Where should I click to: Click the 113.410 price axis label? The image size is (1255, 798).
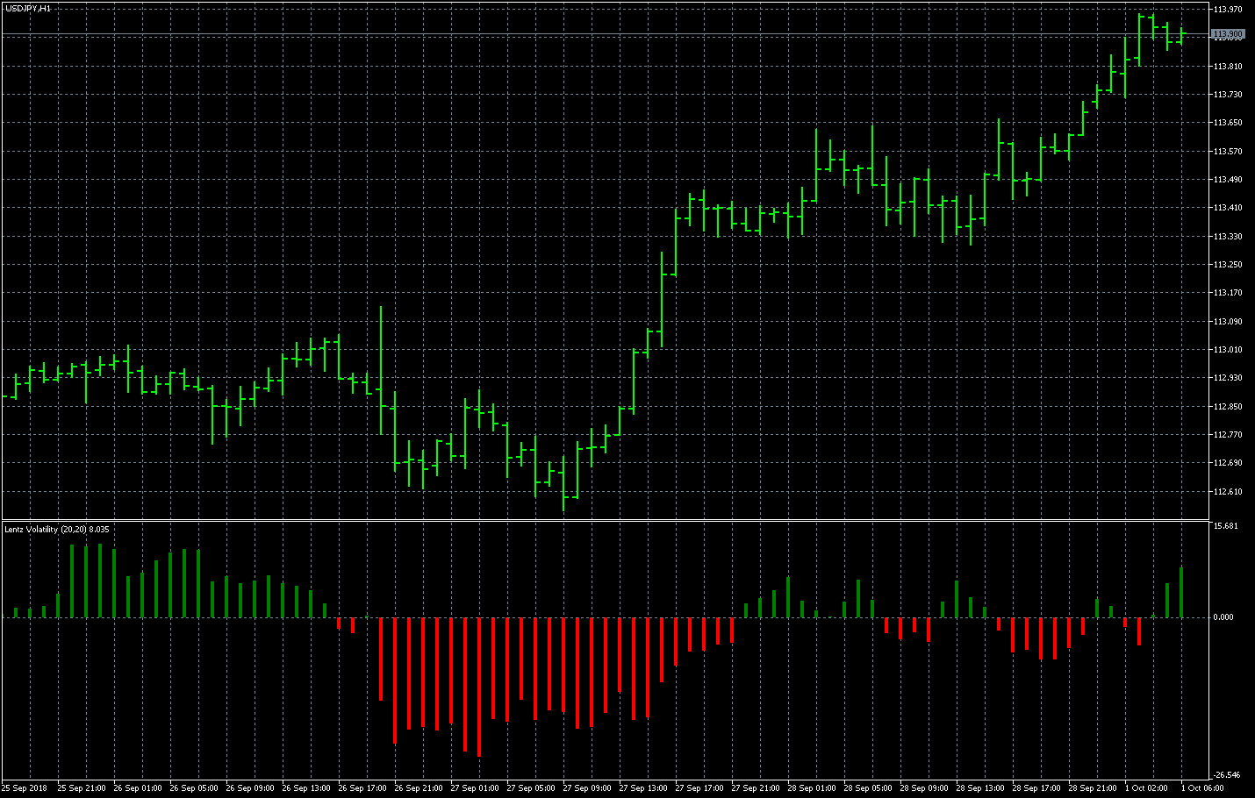click(x=1228, y=208)
